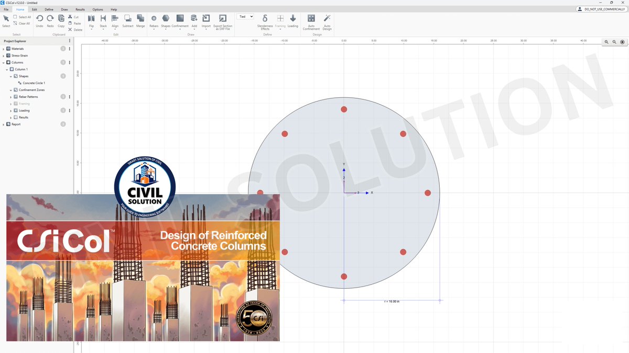629x353 pixels.
Task: Copy the selected objects
Action: (61, 21)
